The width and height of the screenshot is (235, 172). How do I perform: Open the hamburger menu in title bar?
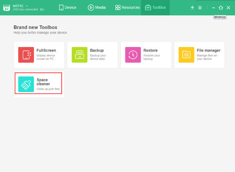pos(200,7)
